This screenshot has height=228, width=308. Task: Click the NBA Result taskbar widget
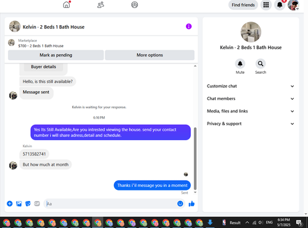[x=232, y=222]
